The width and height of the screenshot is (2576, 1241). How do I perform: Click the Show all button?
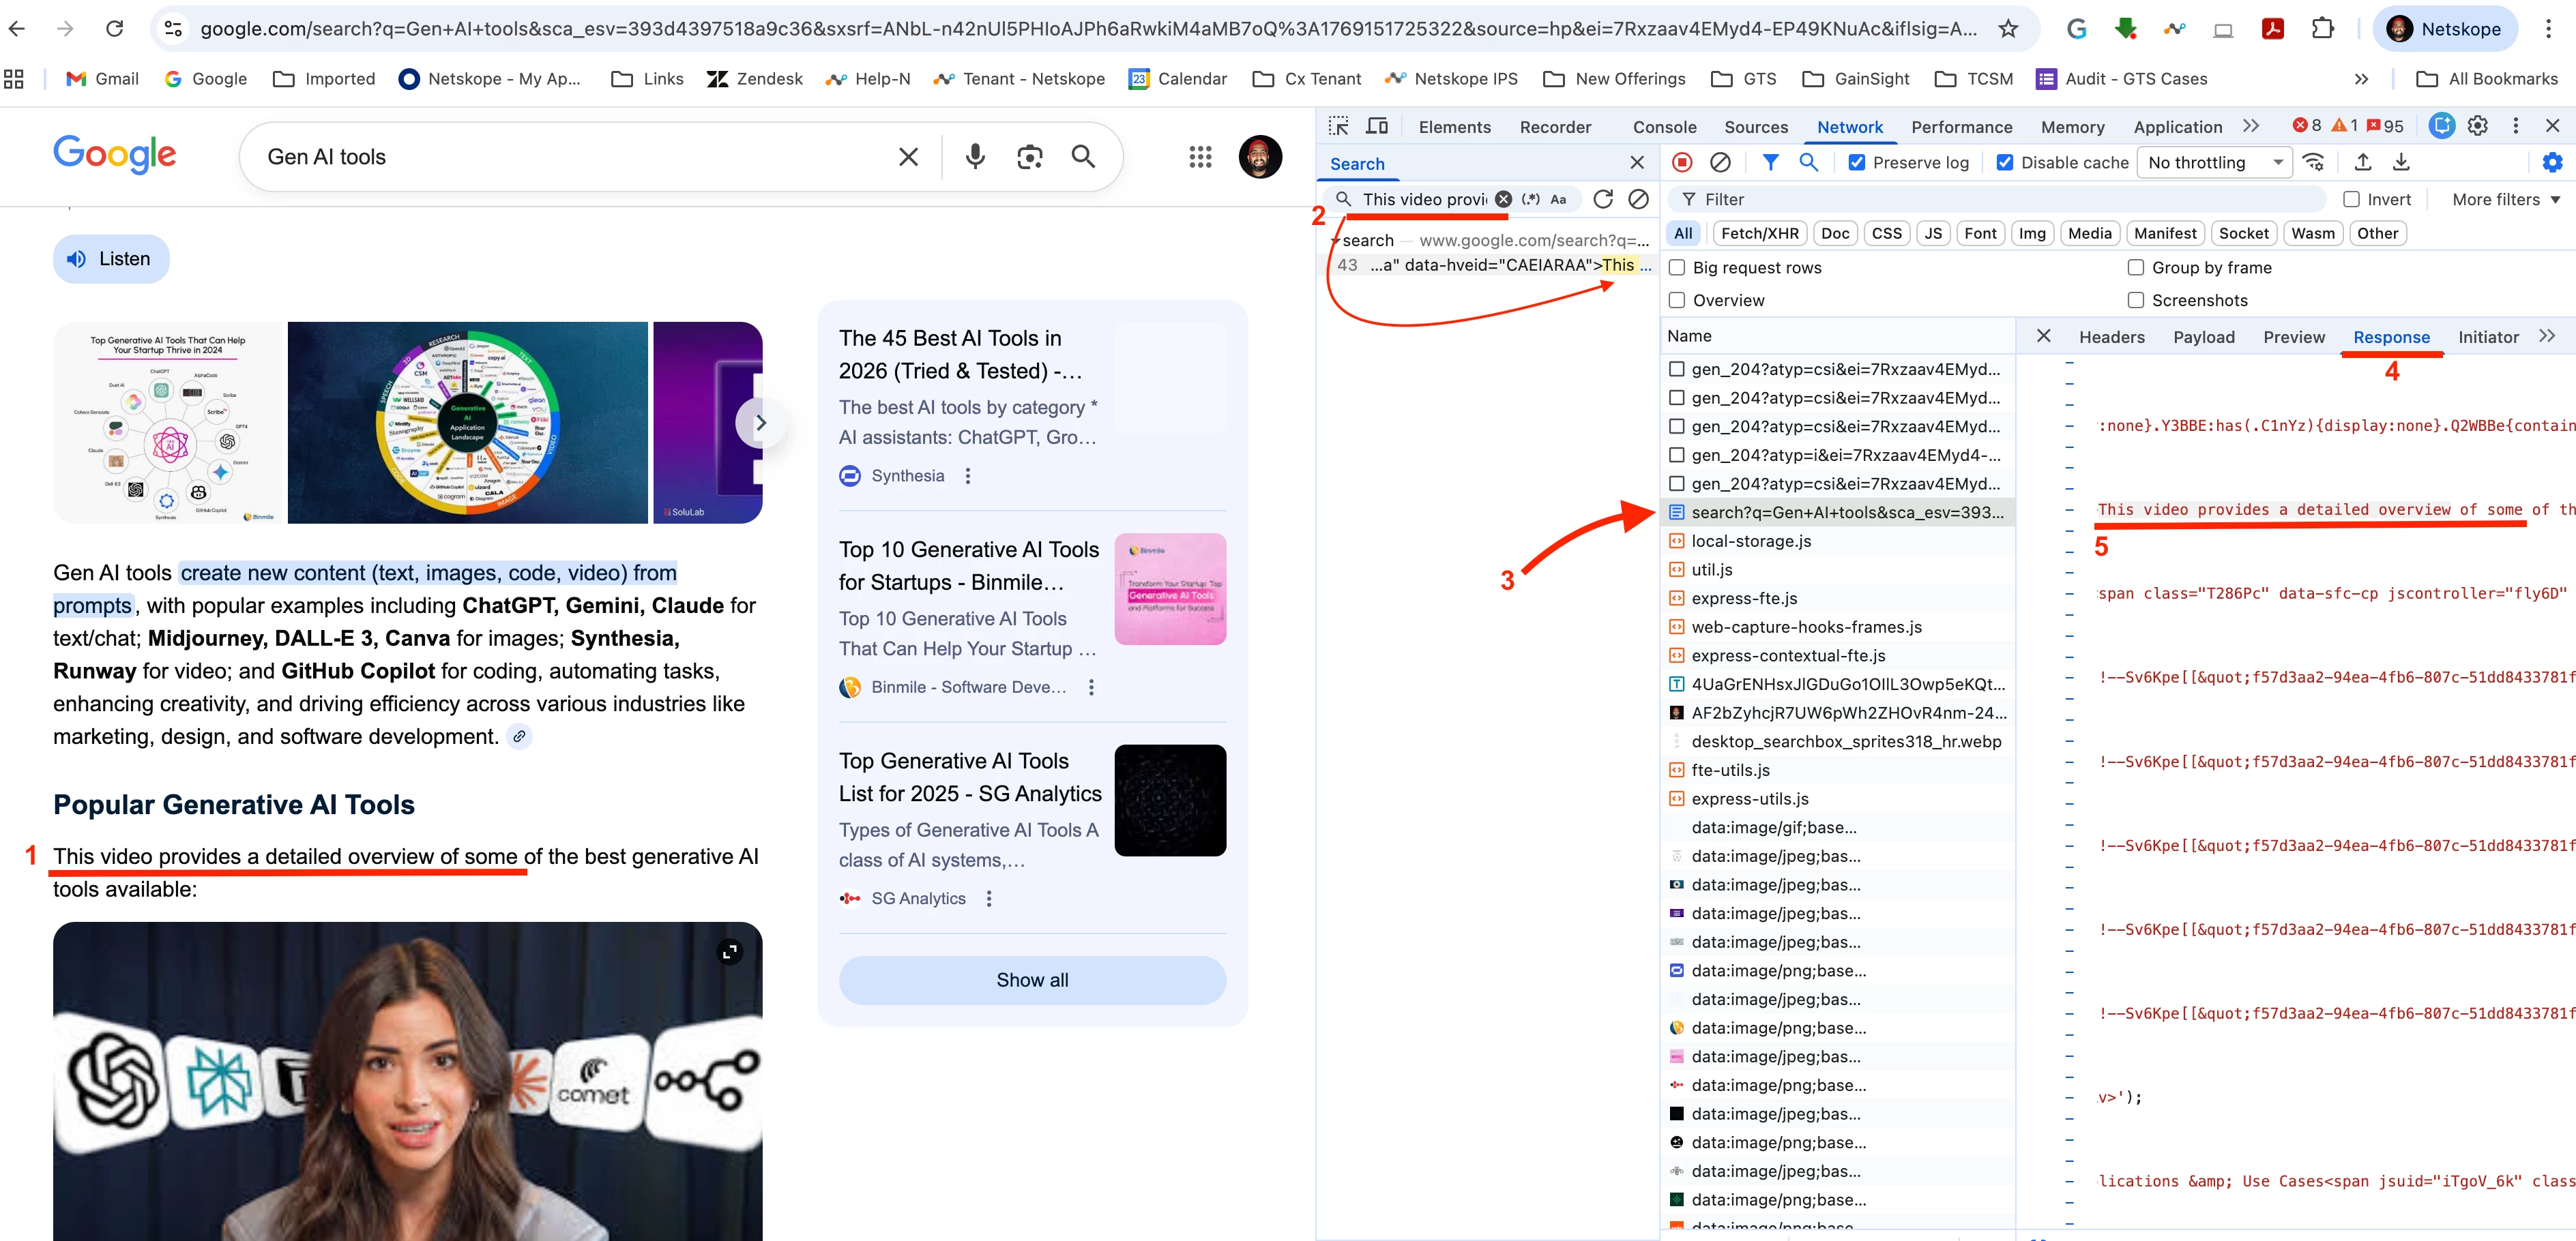(x=1031, y=981)
